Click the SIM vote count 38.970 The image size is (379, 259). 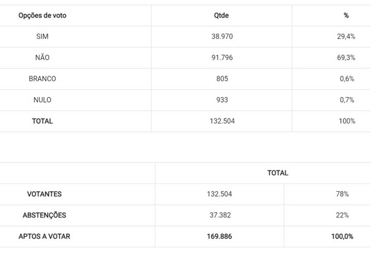pos(222,37)
